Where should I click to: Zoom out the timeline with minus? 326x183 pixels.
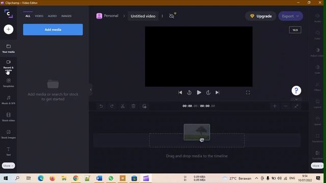click(285, 106)
